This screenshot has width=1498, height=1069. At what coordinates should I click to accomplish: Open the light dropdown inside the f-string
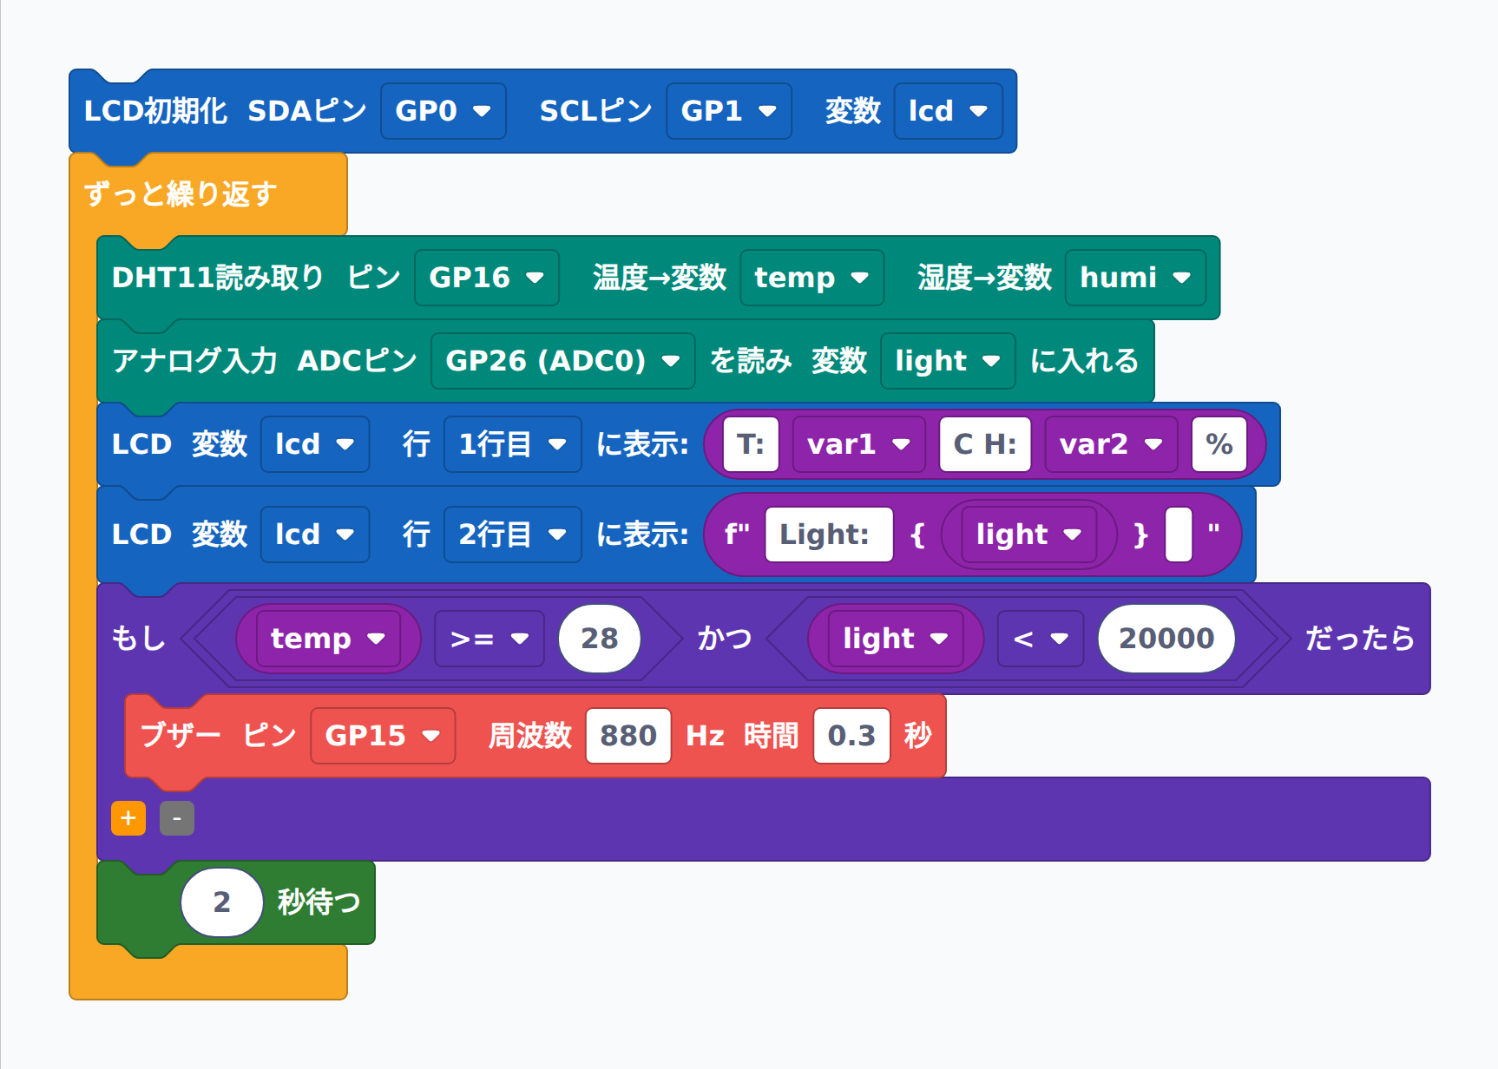point(1029,534)
